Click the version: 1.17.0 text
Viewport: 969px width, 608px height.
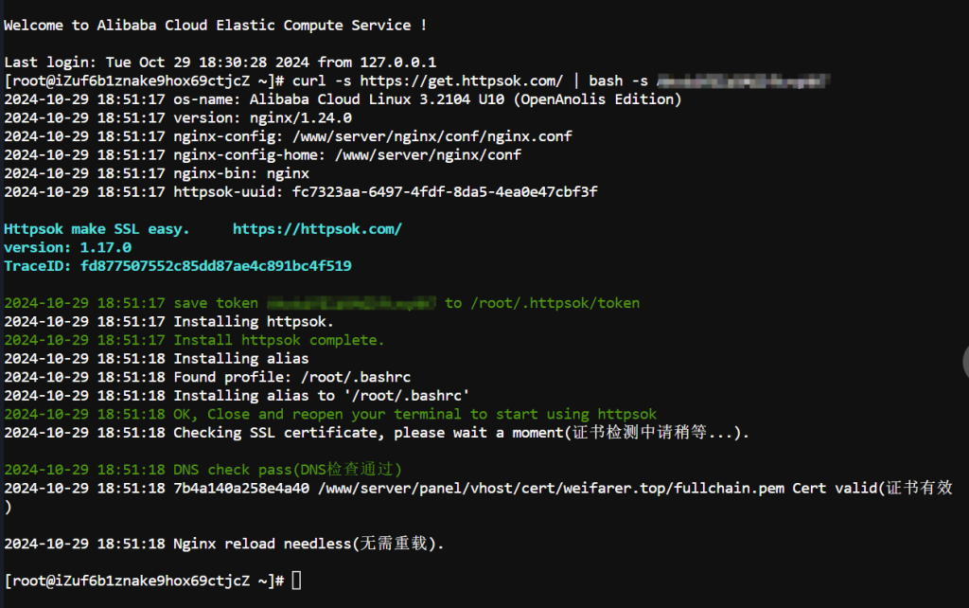67,247
